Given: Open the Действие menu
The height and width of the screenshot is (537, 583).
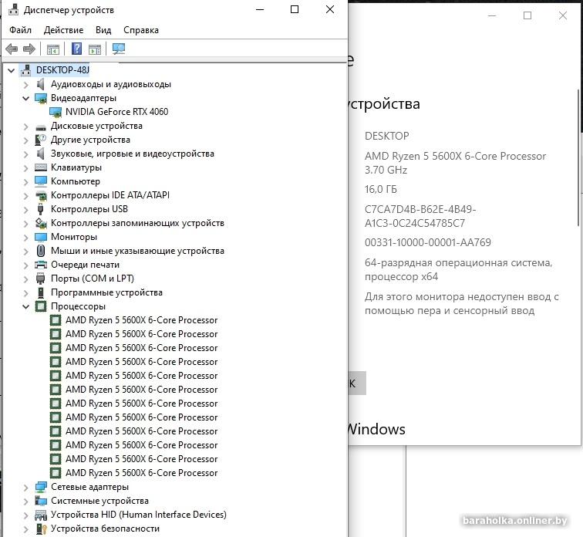Looking at the screenshot, I should [x=63, y=30].
